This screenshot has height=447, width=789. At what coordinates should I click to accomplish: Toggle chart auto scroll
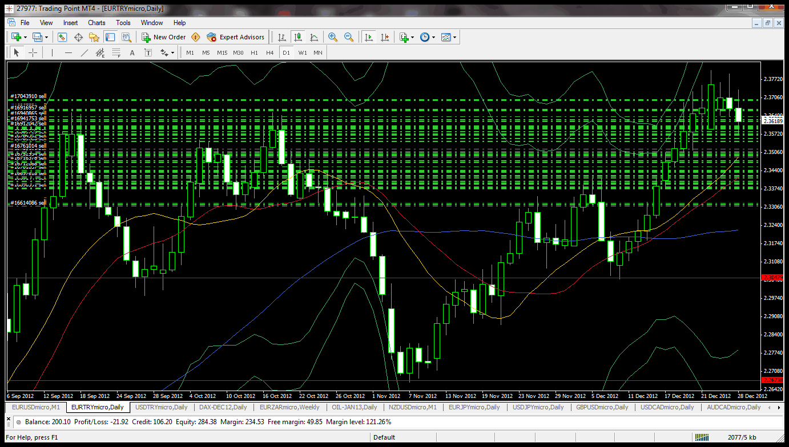click(369, 37)
